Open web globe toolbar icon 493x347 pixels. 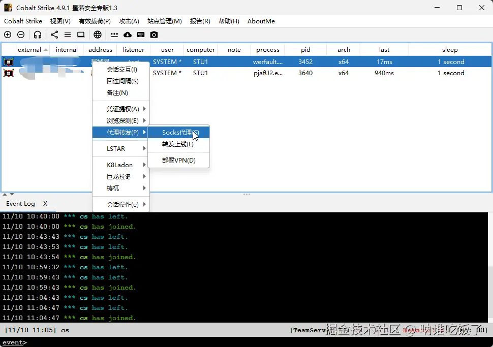98,35
